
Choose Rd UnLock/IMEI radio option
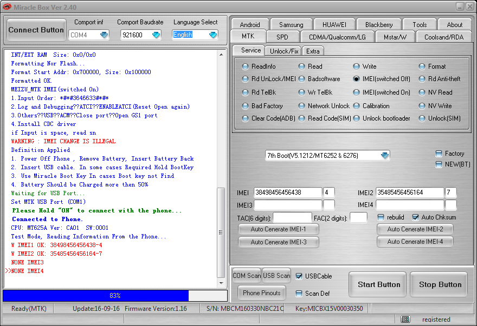pos(245,79)
